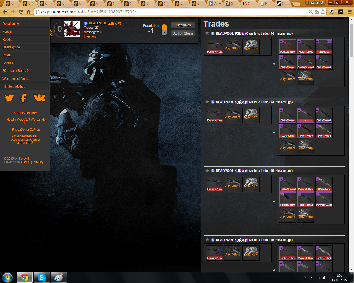
Task: Show hidden icons in the system tray
Action: pyautogui.click(x=311, y=277)
